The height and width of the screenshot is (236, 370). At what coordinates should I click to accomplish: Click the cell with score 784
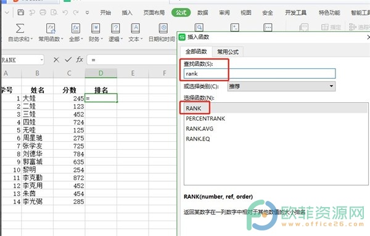click(x=69, y=154)
